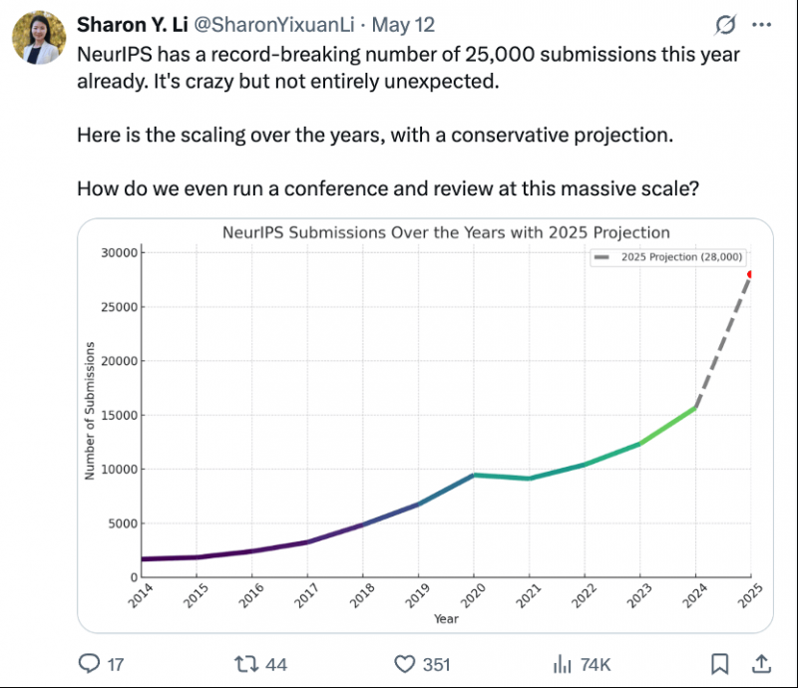
Task: Click the repost count 44
Action: pos(276,665)
